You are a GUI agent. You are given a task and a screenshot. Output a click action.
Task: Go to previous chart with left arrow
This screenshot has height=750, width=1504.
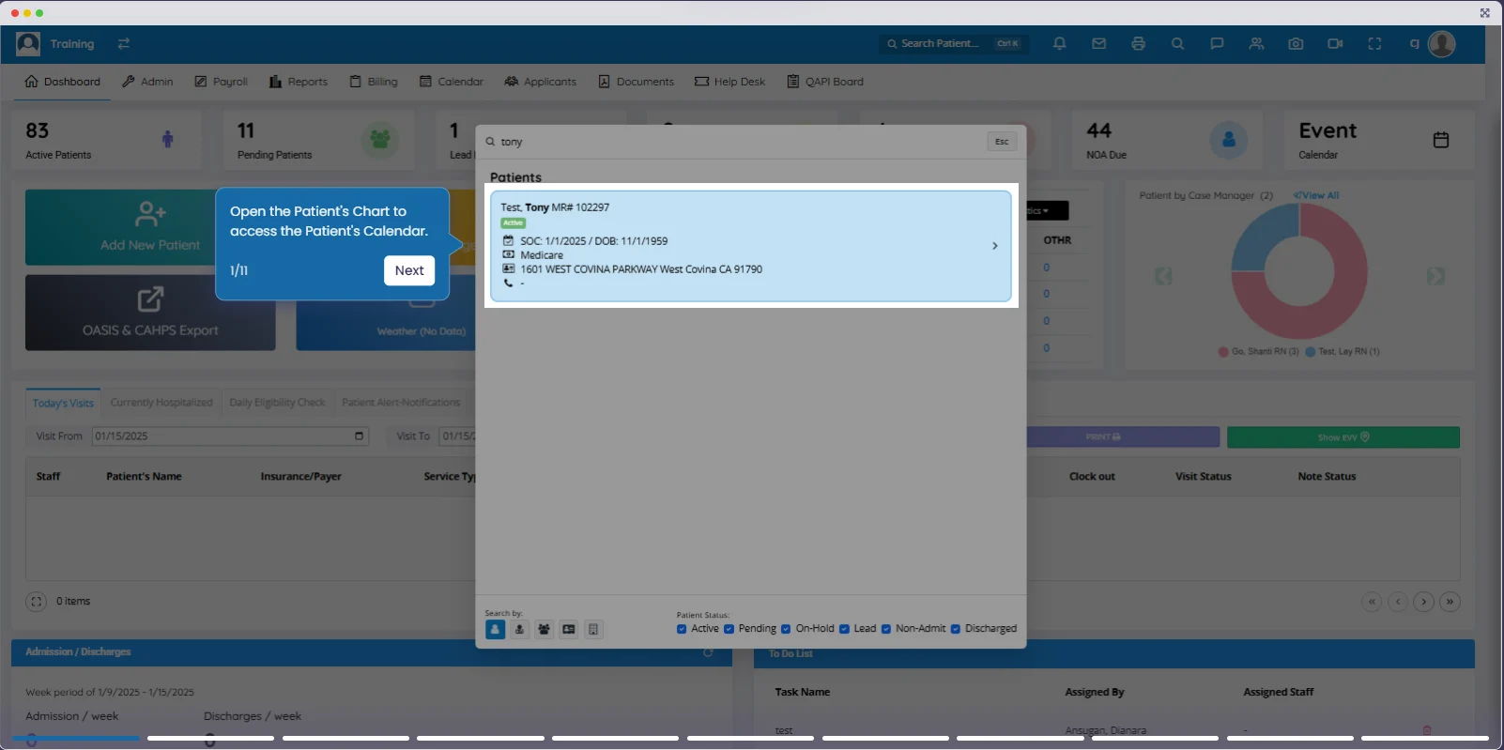click(x=1163, y=276)
